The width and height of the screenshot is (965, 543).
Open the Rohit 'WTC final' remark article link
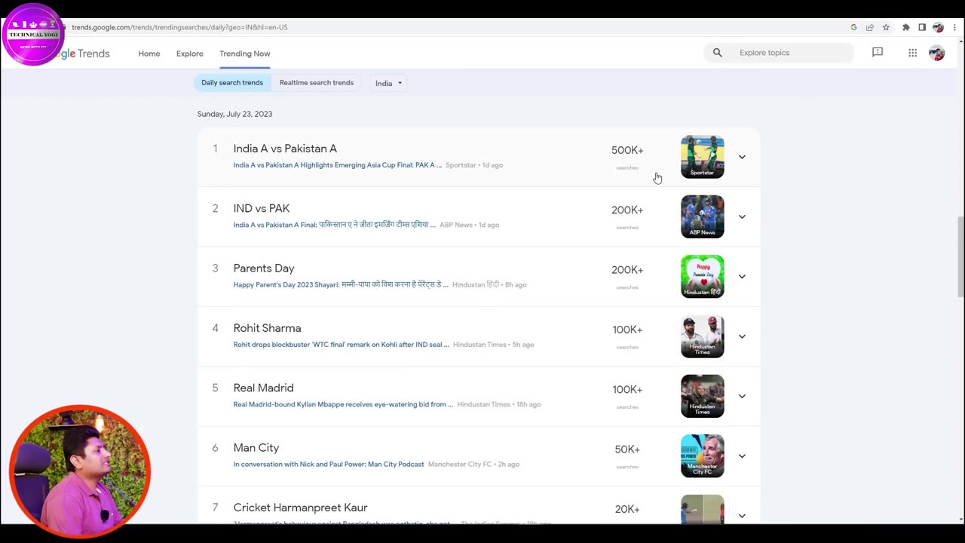[341, 345]
